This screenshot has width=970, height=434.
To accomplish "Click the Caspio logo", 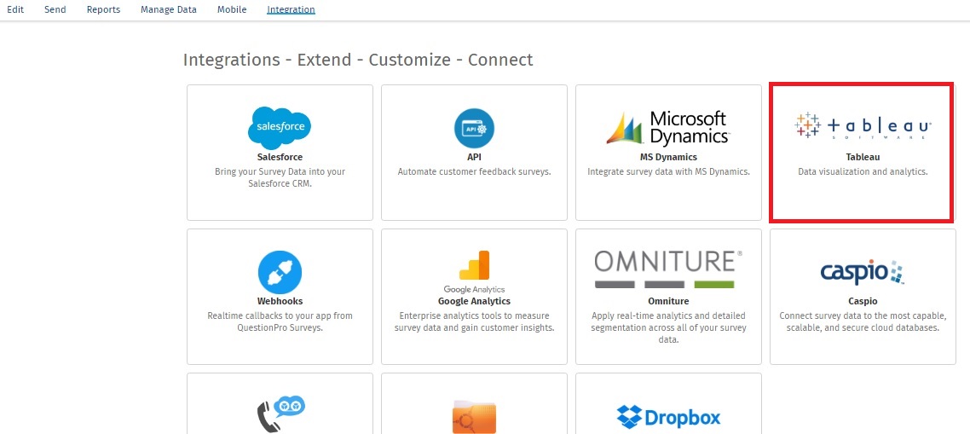I will coord(863,272).
